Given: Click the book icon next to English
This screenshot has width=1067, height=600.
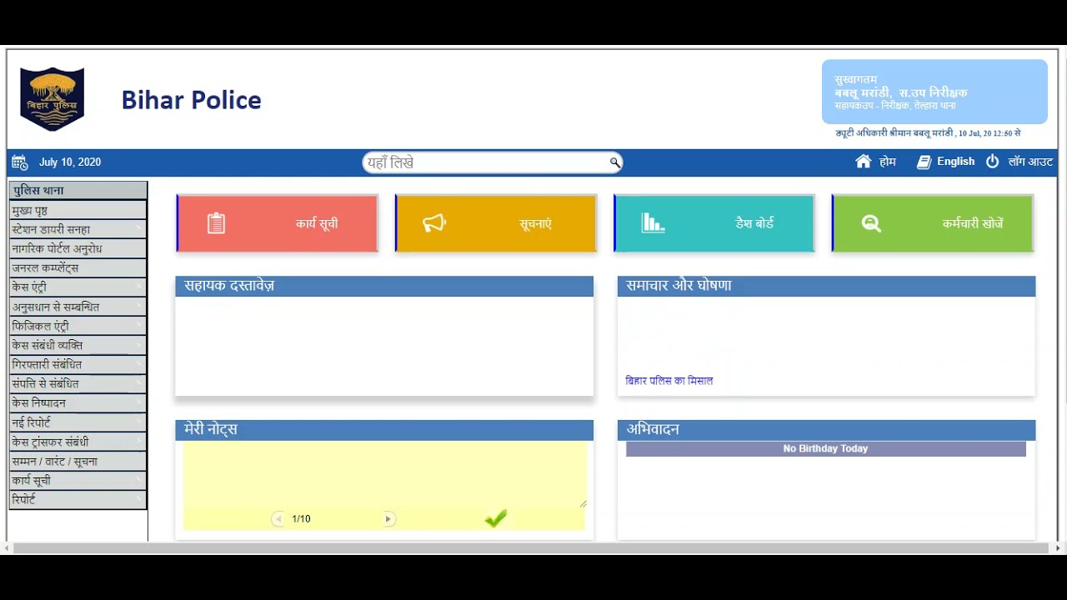Looking at the screenshot, I should pos(924,162).
